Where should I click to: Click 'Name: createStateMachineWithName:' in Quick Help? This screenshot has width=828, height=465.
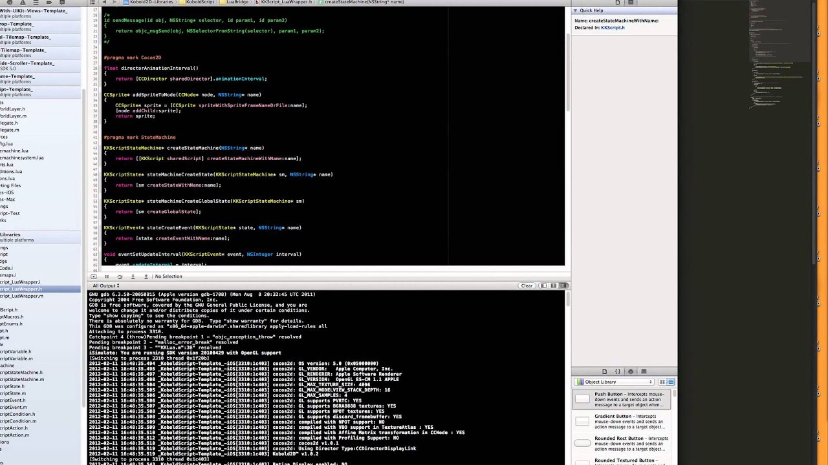click(x=616, y=21)
